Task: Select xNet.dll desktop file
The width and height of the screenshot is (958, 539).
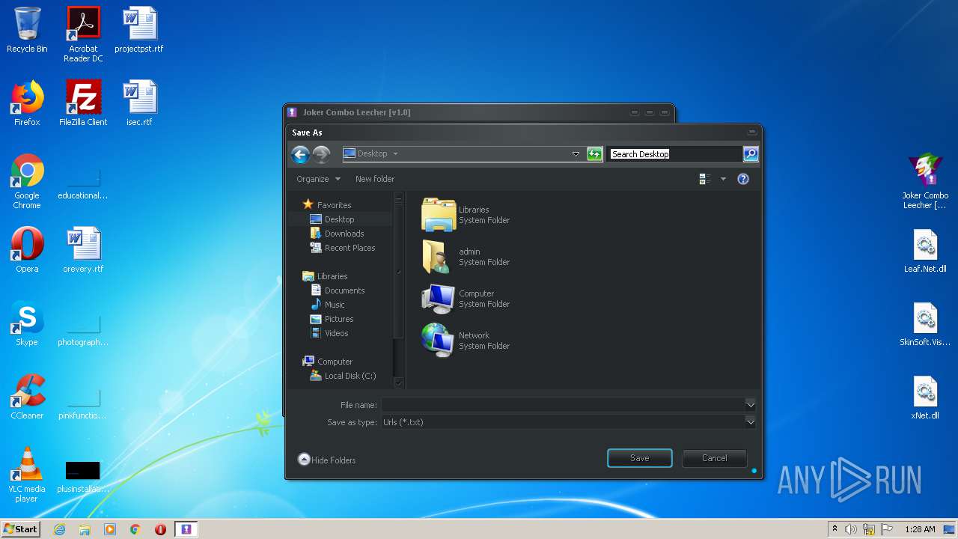Action: (925, 397)
